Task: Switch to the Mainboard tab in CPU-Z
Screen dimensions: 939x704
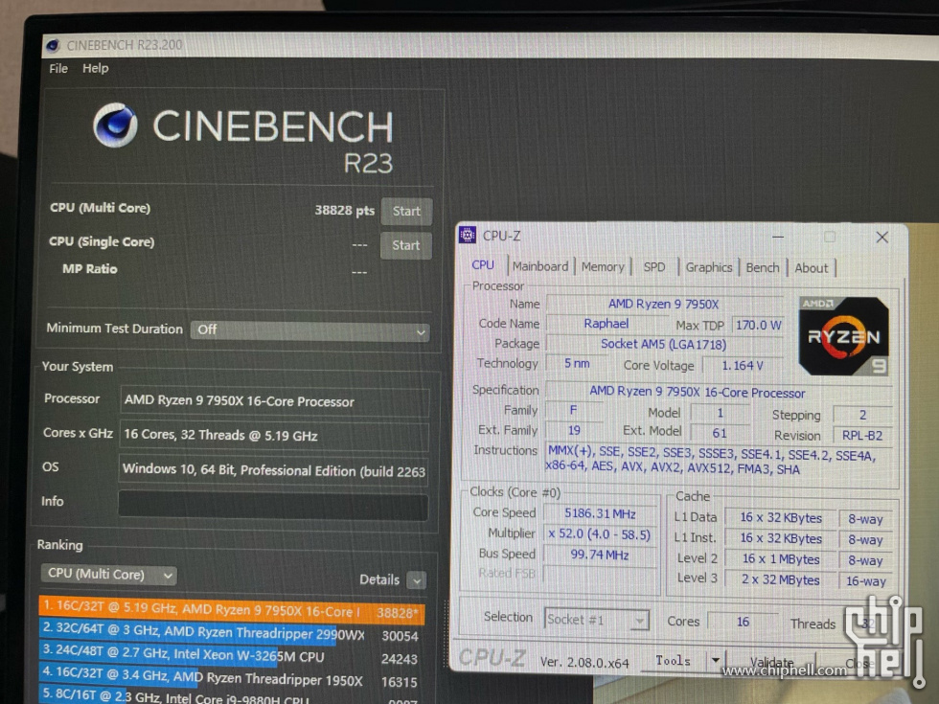Action: (540, 266)
